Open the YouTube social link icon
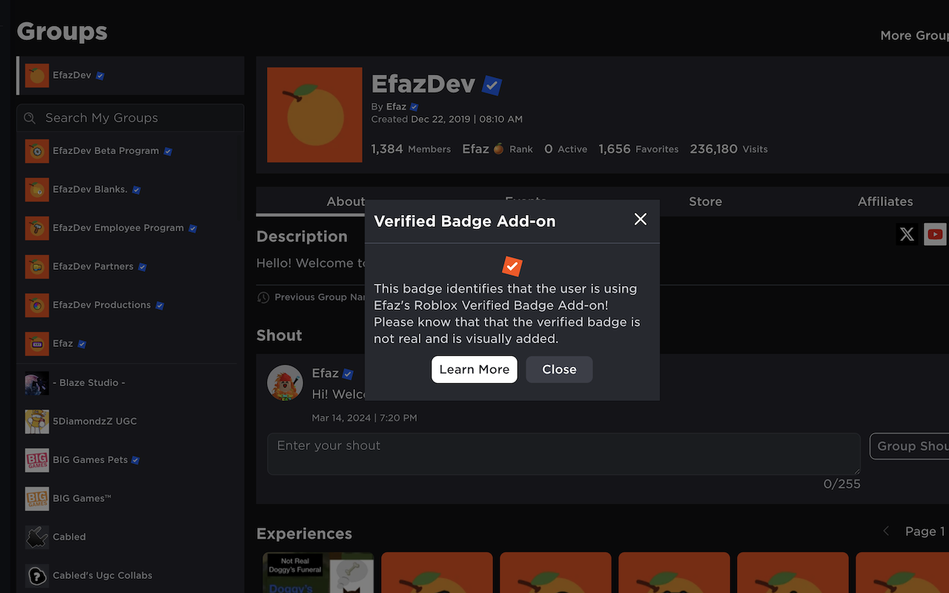Viewport: 949px width, 593px height. pos(936,235)
